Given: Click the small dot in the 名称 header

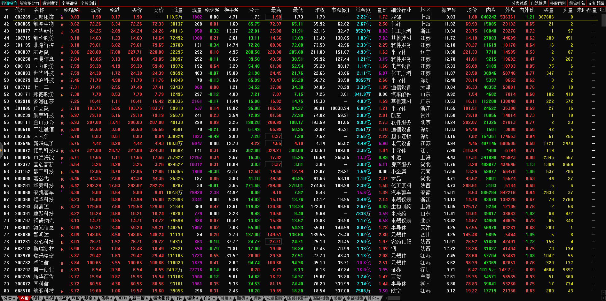Looking at the screenshot, I should [x=57, y=10].
